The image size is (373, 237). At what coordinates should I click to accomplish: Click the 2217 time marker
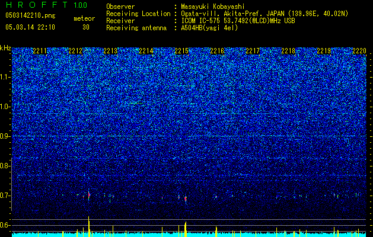click(x=253, y=51)
